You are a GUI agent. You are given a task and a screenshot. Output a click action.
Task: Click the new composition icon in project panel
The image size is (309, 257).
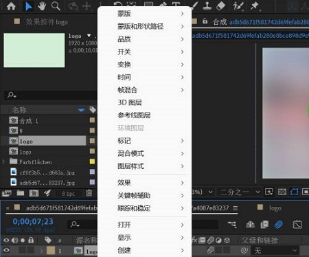(x=34, y=194)
